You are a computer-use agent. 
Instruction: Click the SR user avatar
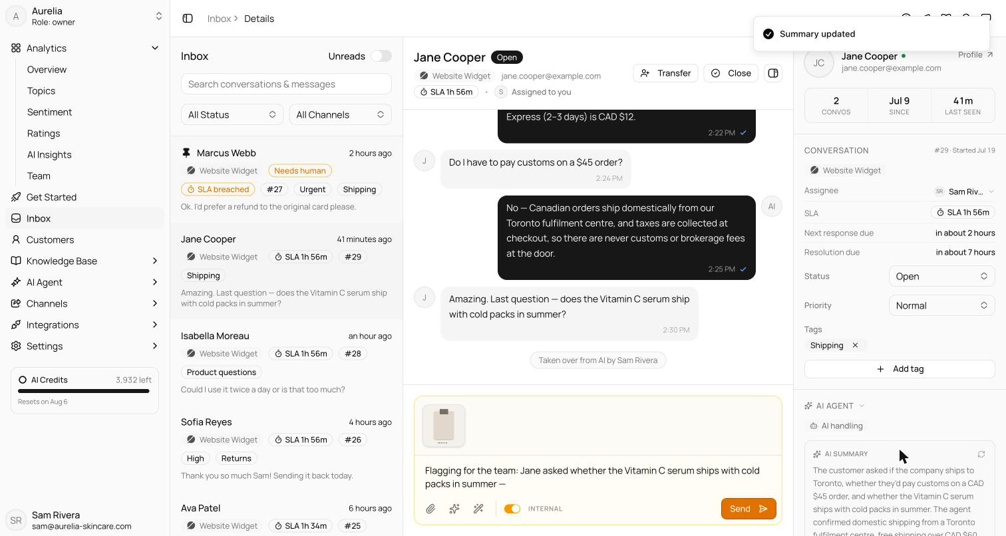coord(16,520)
